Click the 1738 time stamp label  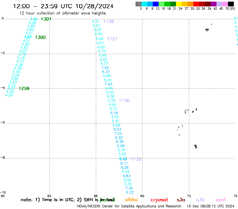click(108, 22)
